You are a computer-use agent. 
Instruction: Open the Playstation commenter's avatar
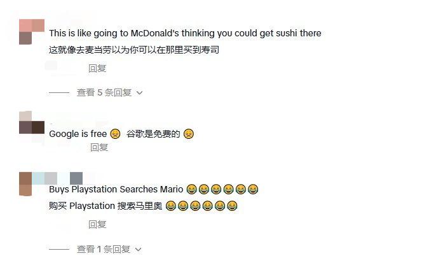tap(25, 184)
